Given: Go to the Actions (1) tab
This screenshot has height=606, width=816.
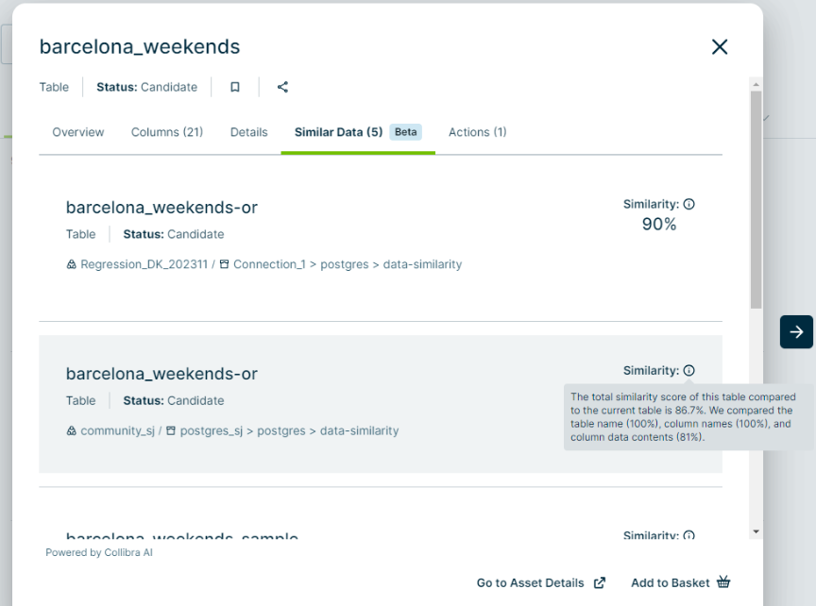Looking at the screenshot, I should coord(477,132).
